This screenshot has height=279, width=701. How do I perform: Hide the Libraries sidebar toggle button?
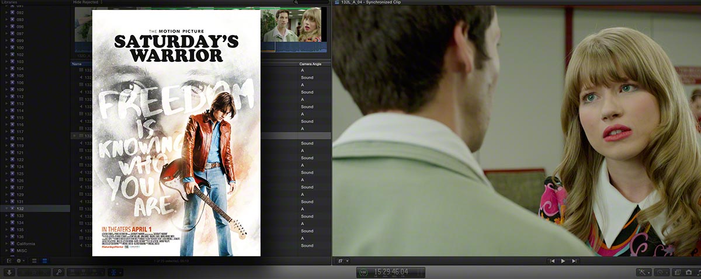tap(9, 261)
